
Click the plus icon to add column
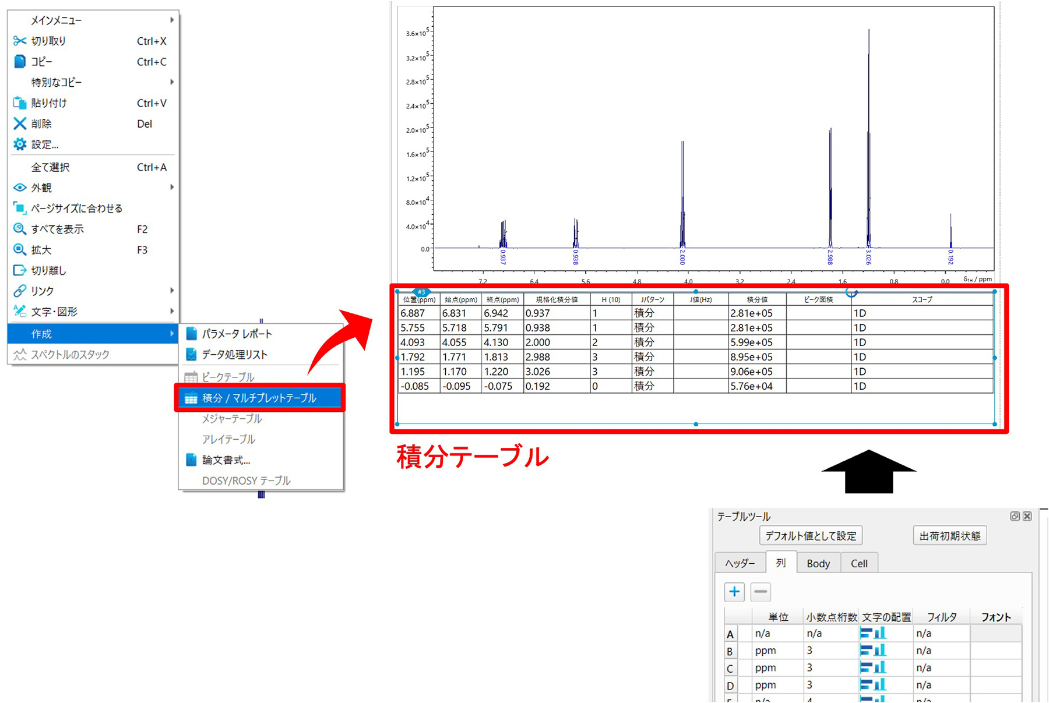[734, 592]
